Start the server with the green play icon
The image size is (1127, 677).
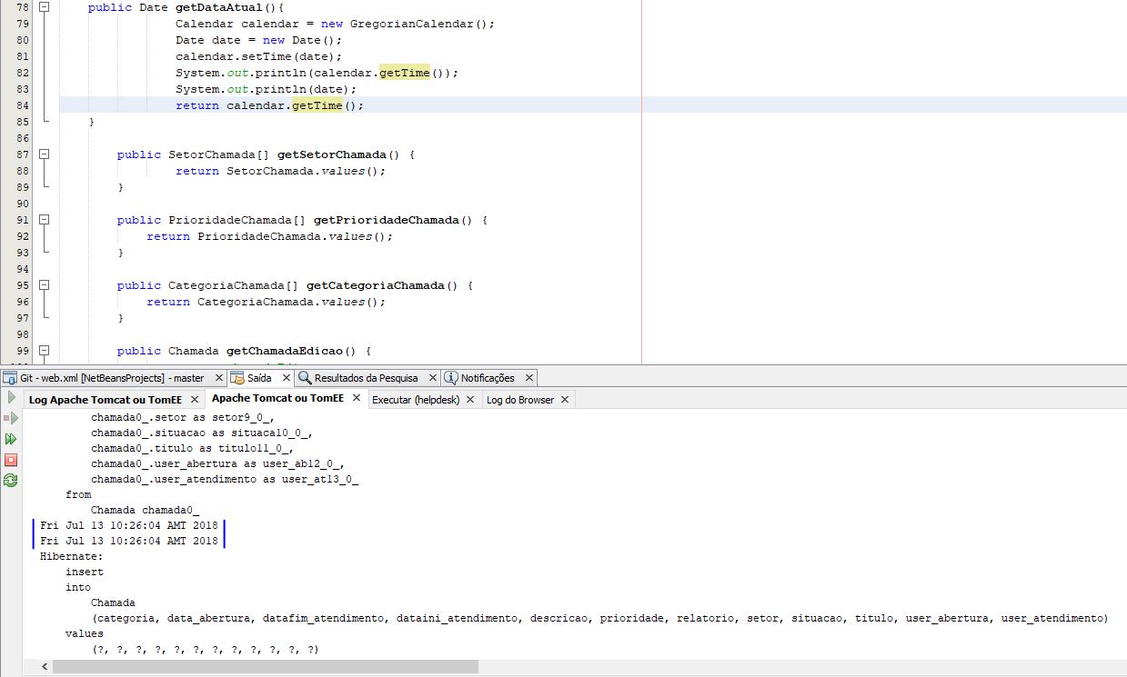click(11, 398)
